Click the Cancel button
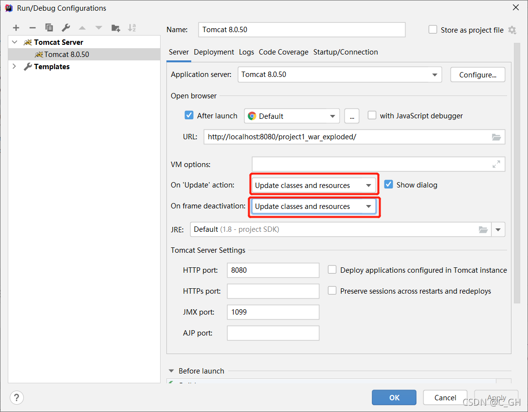The image size is (528, 412). pos(445,397)
